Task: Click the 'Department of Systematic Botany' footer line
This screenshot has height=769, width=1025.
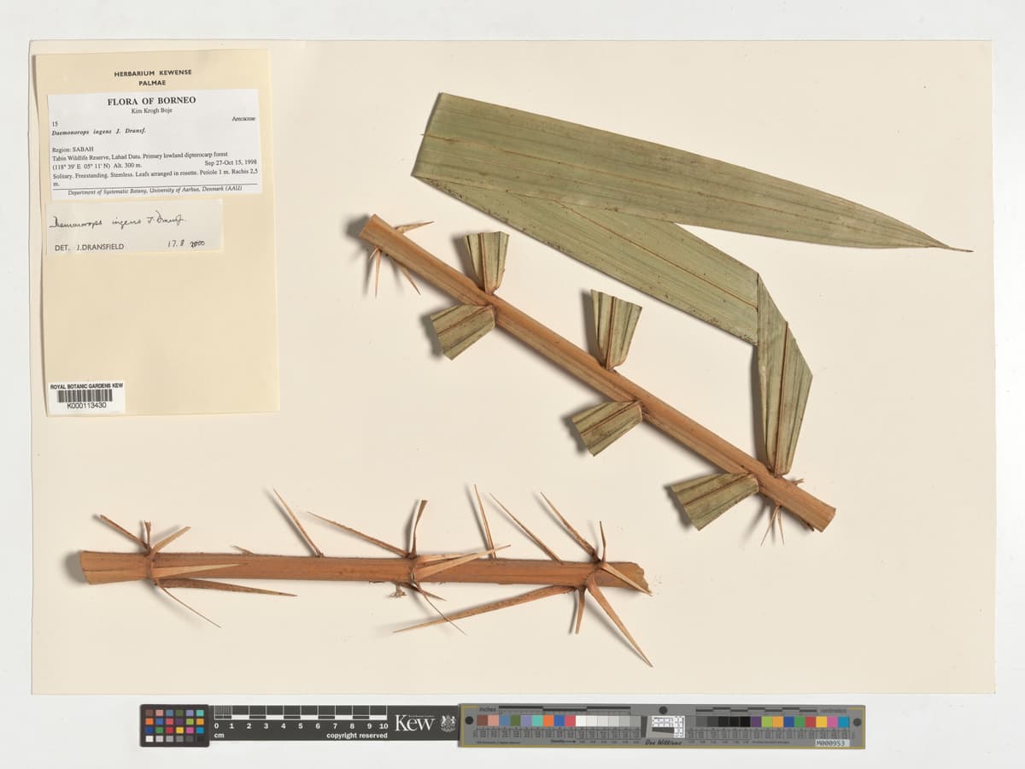Action: click(155, 191)
